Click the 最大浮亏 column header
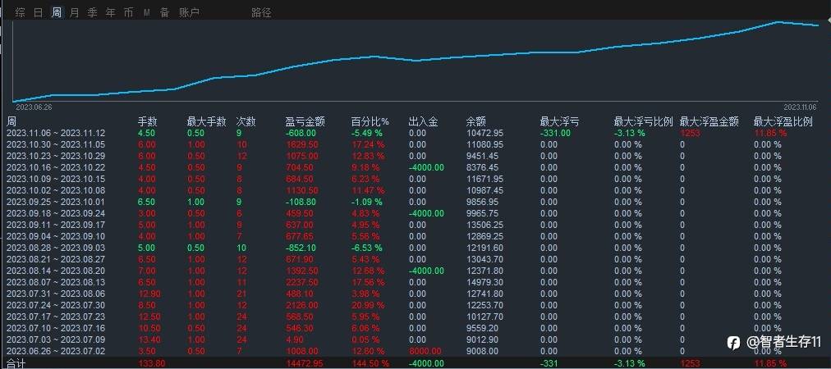 (x=559, y=121)
